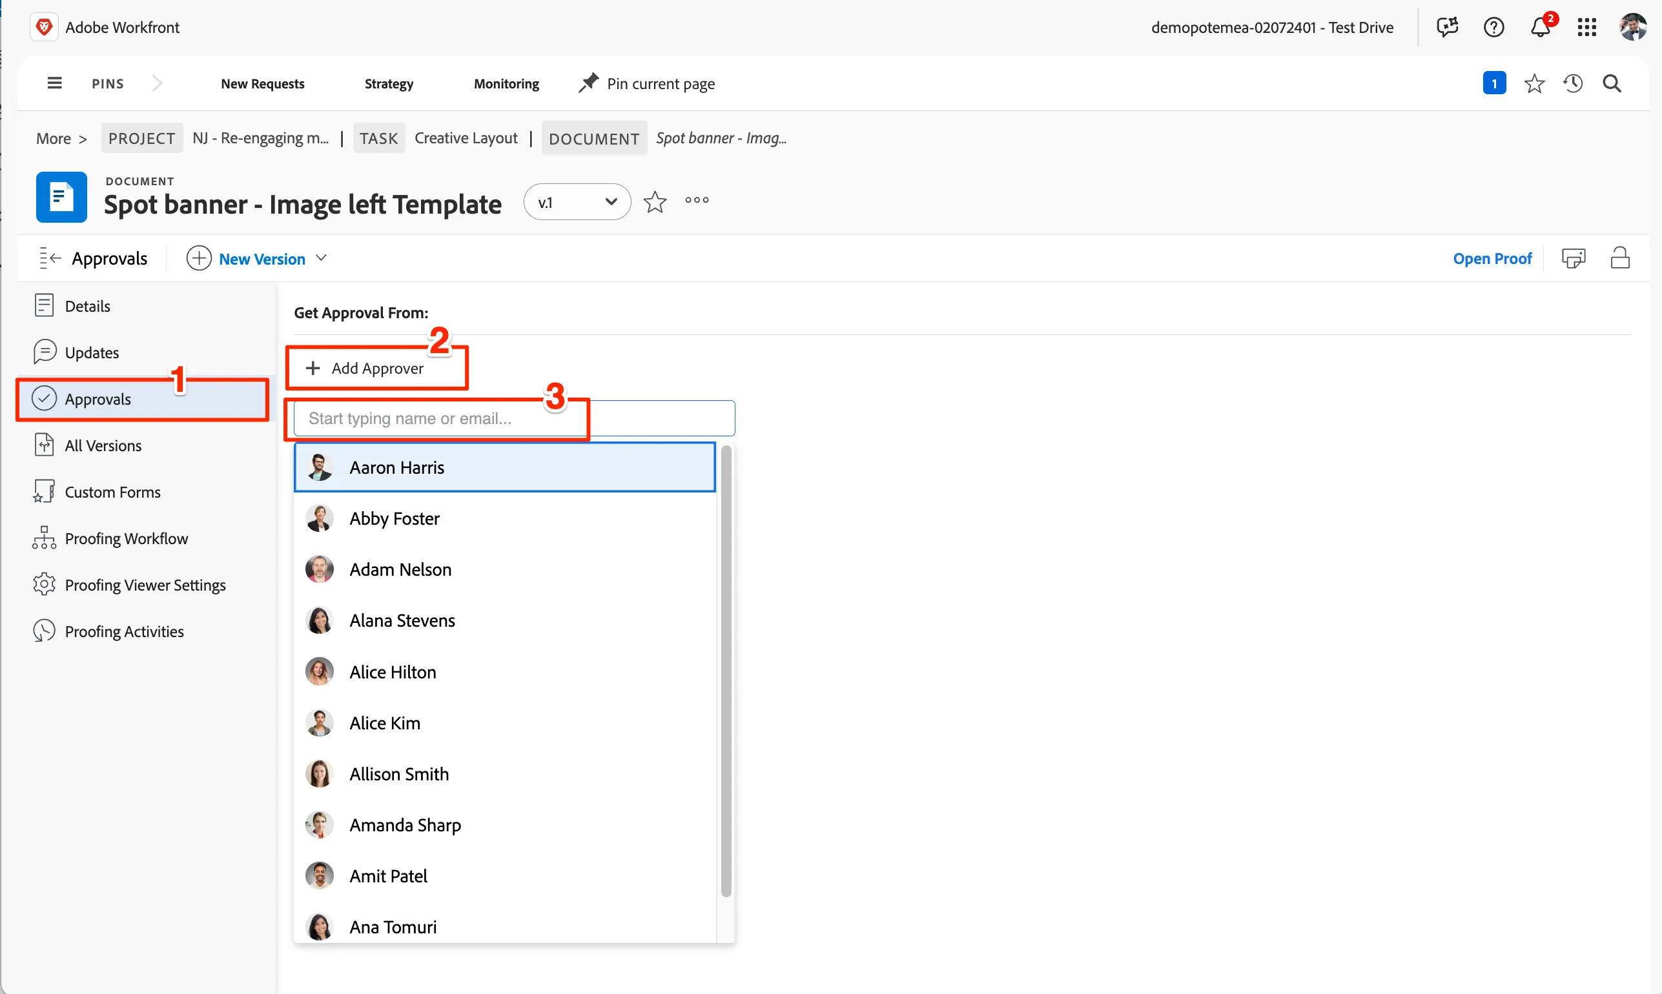Expand the PINS chevron

[x=158, y=83]
